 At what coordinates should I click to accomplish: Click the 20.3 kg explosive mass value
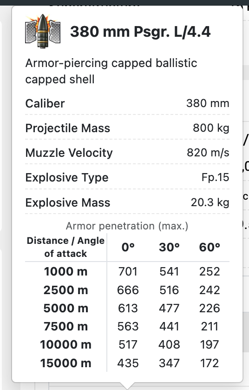coord(210,202)
